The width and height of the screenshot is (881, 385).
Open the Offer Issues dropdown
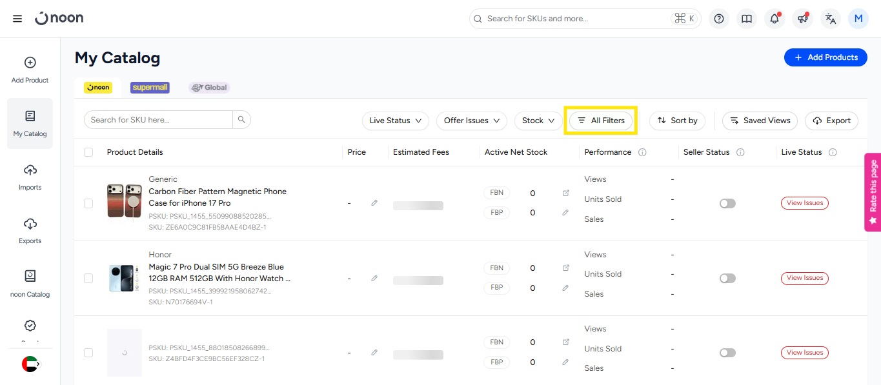pos(472,121)
